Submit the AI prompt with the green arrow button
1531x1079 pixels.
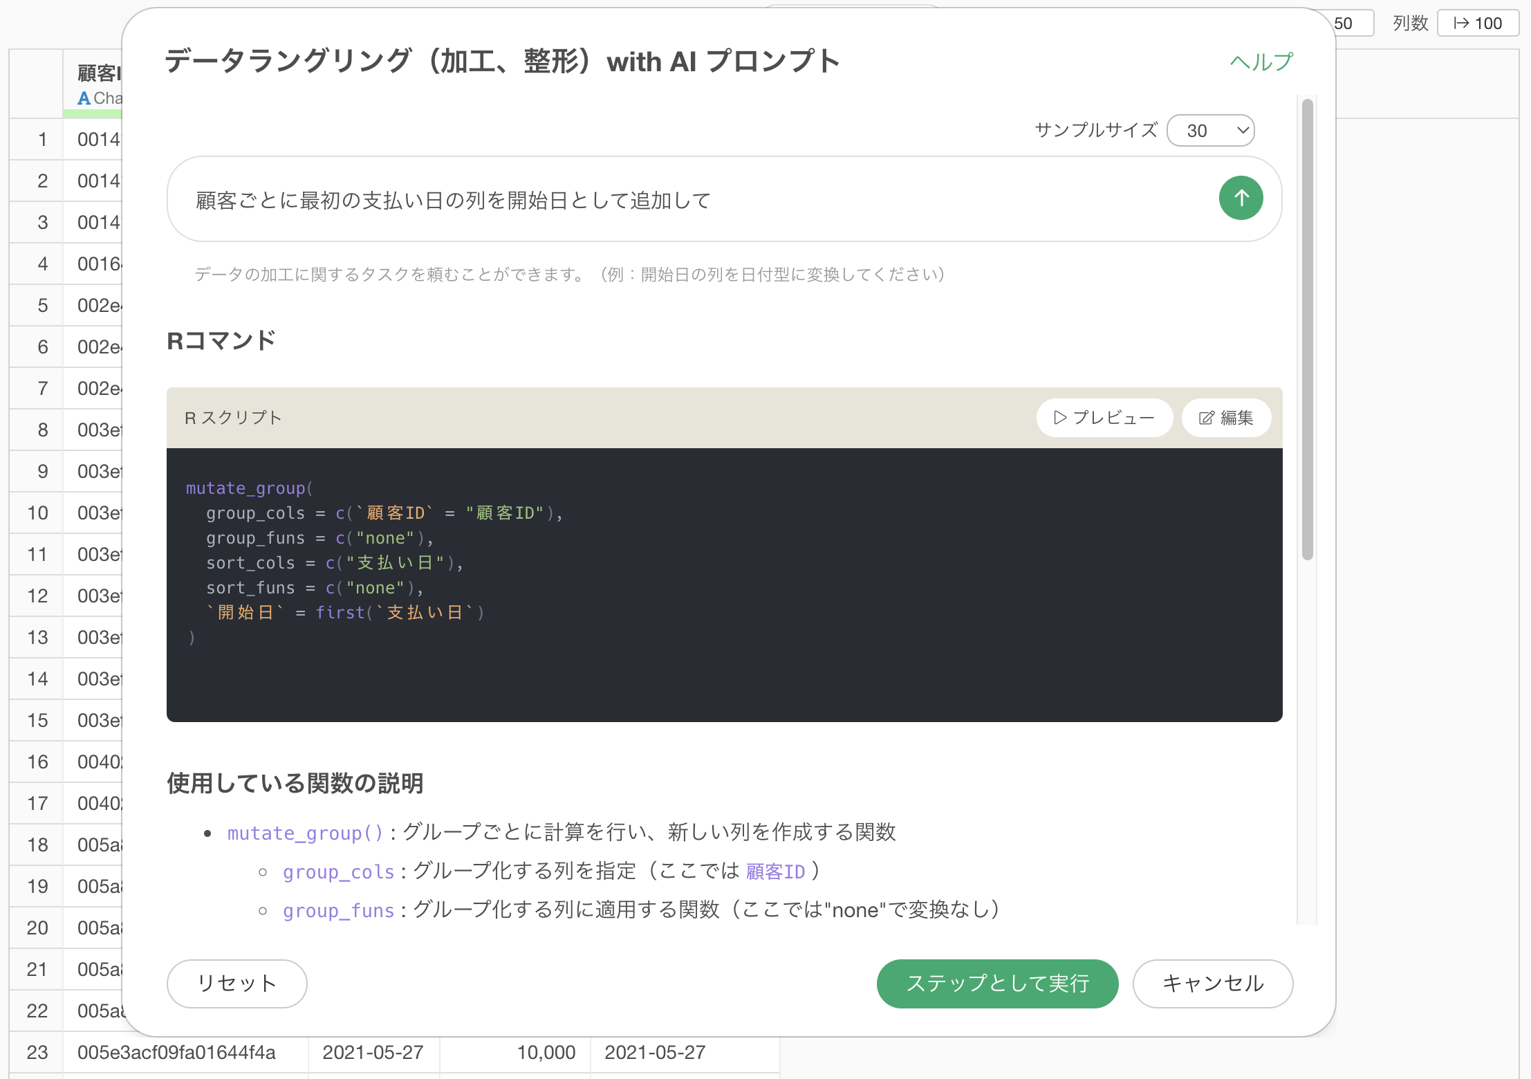point(1241,198)
